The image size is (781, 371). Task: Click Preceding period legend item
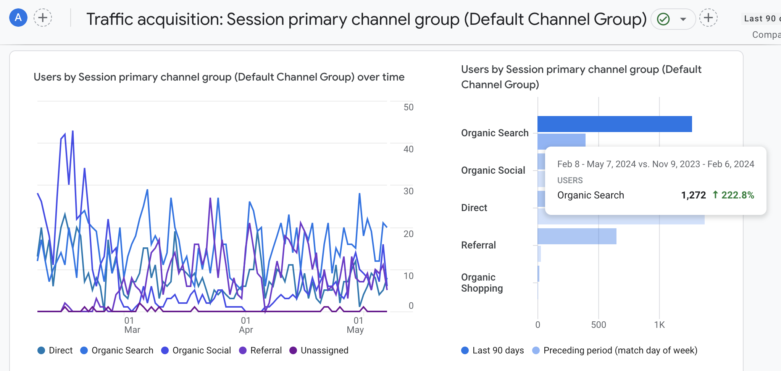(x=615, y=350)
